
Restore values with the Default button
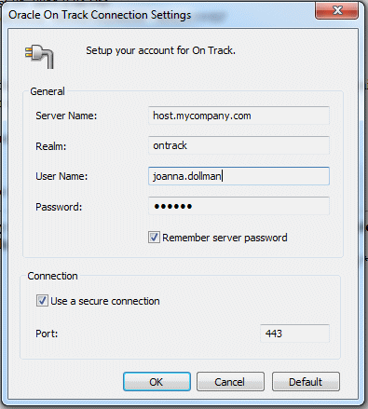[x=306, y=382]
